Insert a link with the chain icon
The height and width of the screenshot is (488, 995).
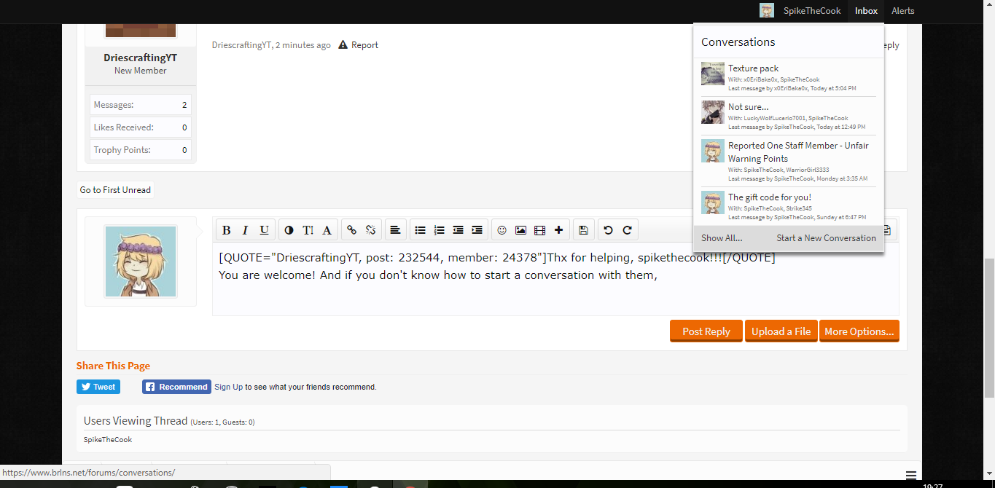click(351, 230)
